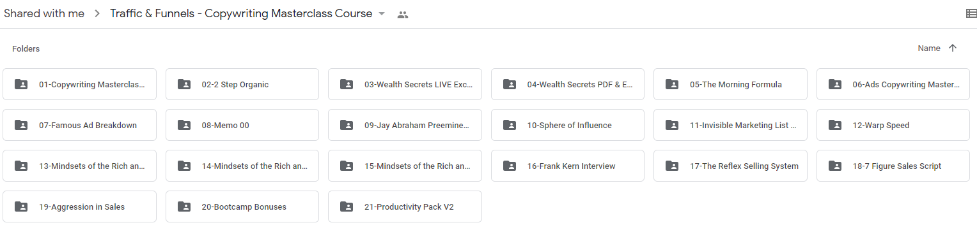
Task: Open folder title dropdown arrow
Action: pyautogui.click(x=382, y=14)
